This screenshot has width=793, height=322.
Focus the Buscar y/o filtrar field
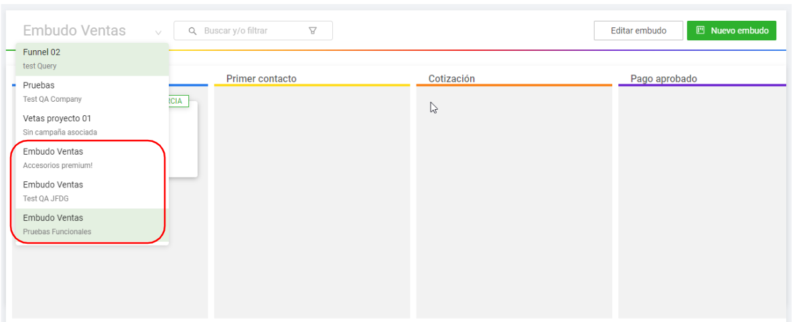pyautogui.click(x=253, y=30)
